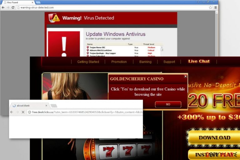Select the Adware.Win32.Look2me row
The image size is (240, 160).
click(123, 50)
